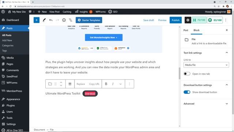Toggle Open in new tab switch
Screen dimensions: 234x132
(x=187, y=74)
